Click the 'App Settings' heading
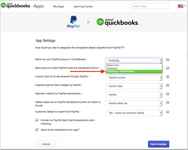 tap(45, 40)
